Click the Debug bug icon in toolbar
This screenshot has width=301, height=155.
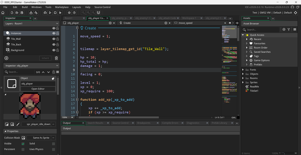45,13
